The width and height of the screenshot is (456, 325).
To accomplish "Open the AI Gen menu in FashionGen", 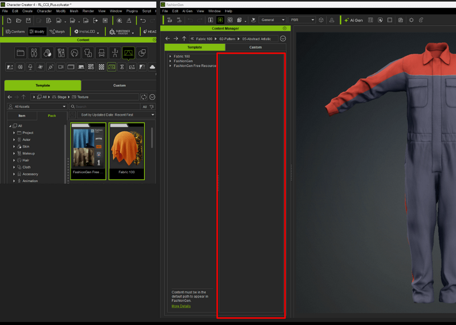I will pos(188,11).
